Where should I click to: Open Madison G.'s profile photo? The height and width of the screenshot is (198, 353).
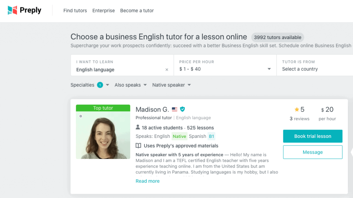[103, 135]
